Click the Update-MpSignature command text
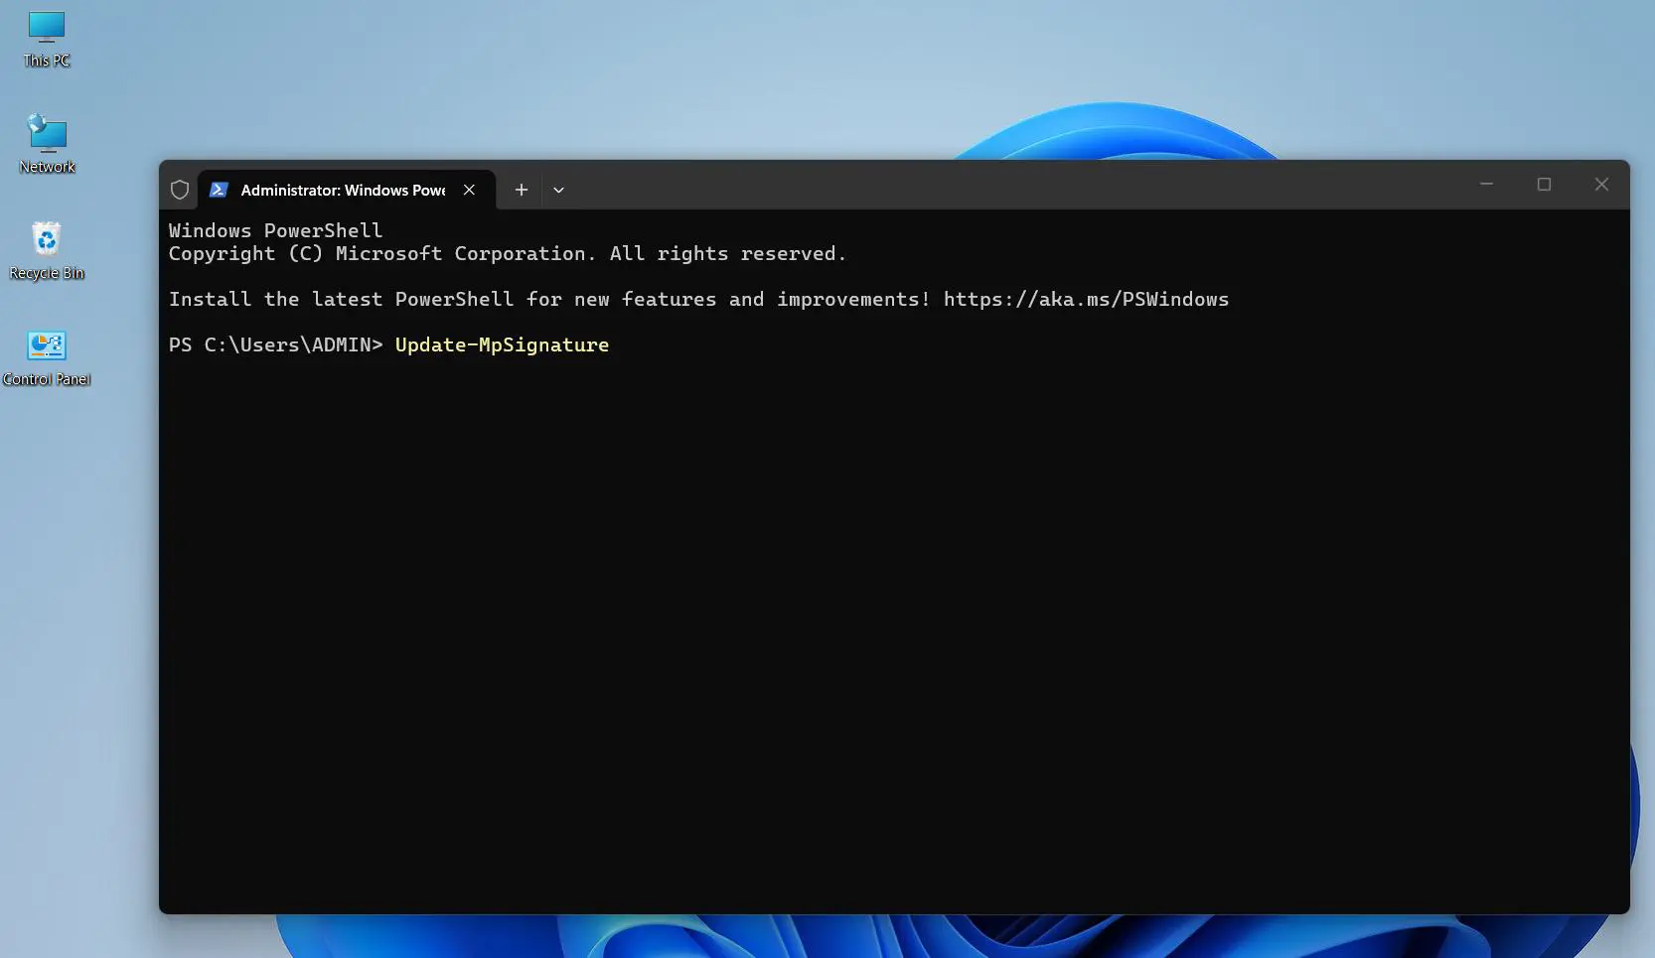Screen dimensions: 1655x958 click(502, 344)
